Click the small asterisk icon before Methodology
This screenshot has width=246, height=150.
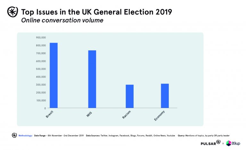point(14,135)
